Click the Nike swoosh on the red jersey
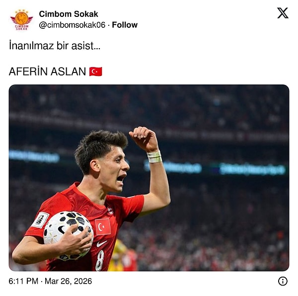The width and height of the screenshot is (298, 296). [x=102, y=243]
